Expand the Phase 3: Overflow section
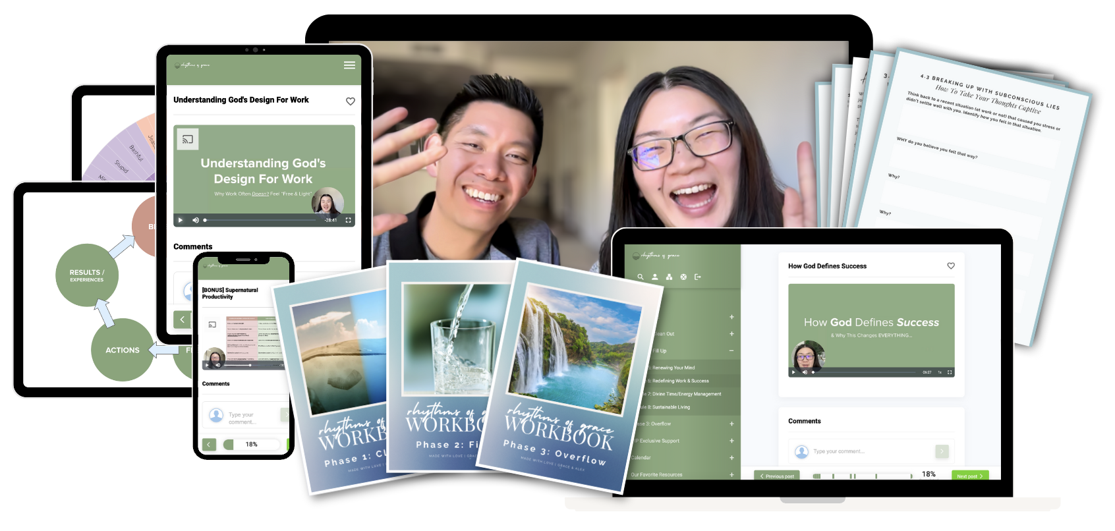Screen dimensions: 1115x531 [731, 424]
